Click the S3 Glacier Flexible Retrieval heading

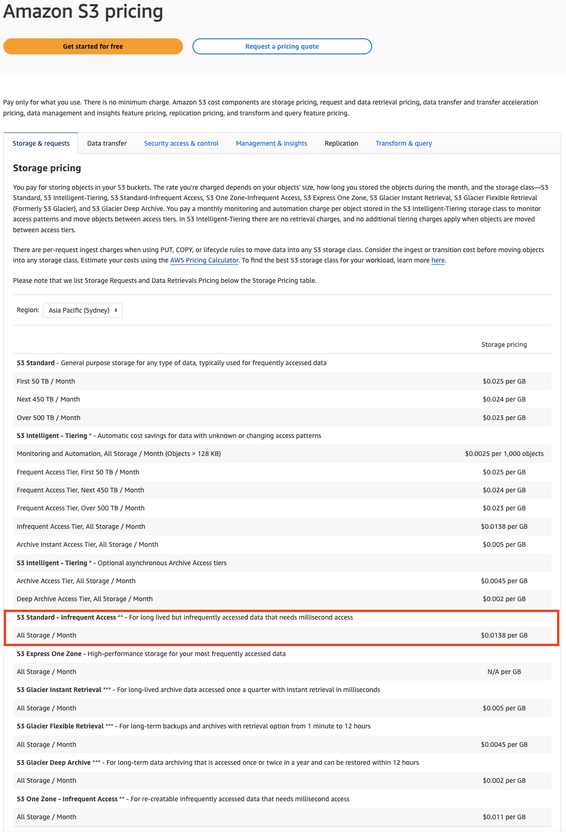(194, 726)
